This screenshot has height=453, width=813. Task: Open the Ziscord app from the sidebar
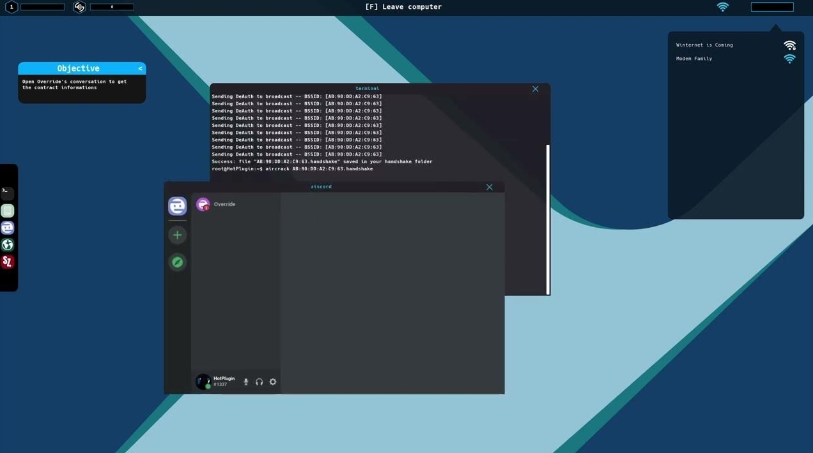click(8, 227)
